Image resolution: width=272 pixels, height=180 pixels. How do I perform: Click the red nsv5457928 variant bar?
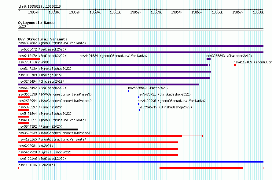pyautogui.click(x=98, y=155)
